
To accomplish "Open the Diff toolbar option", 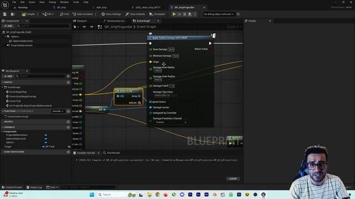I will tap(48, 14).
